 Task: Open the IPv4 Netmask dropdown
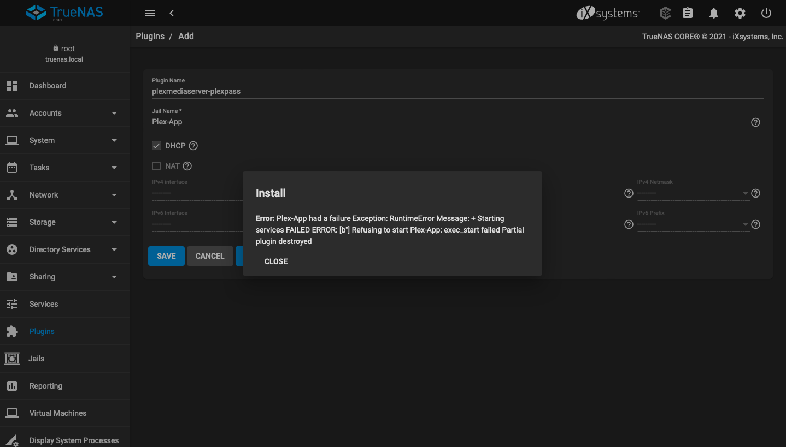tap(692, 193)
